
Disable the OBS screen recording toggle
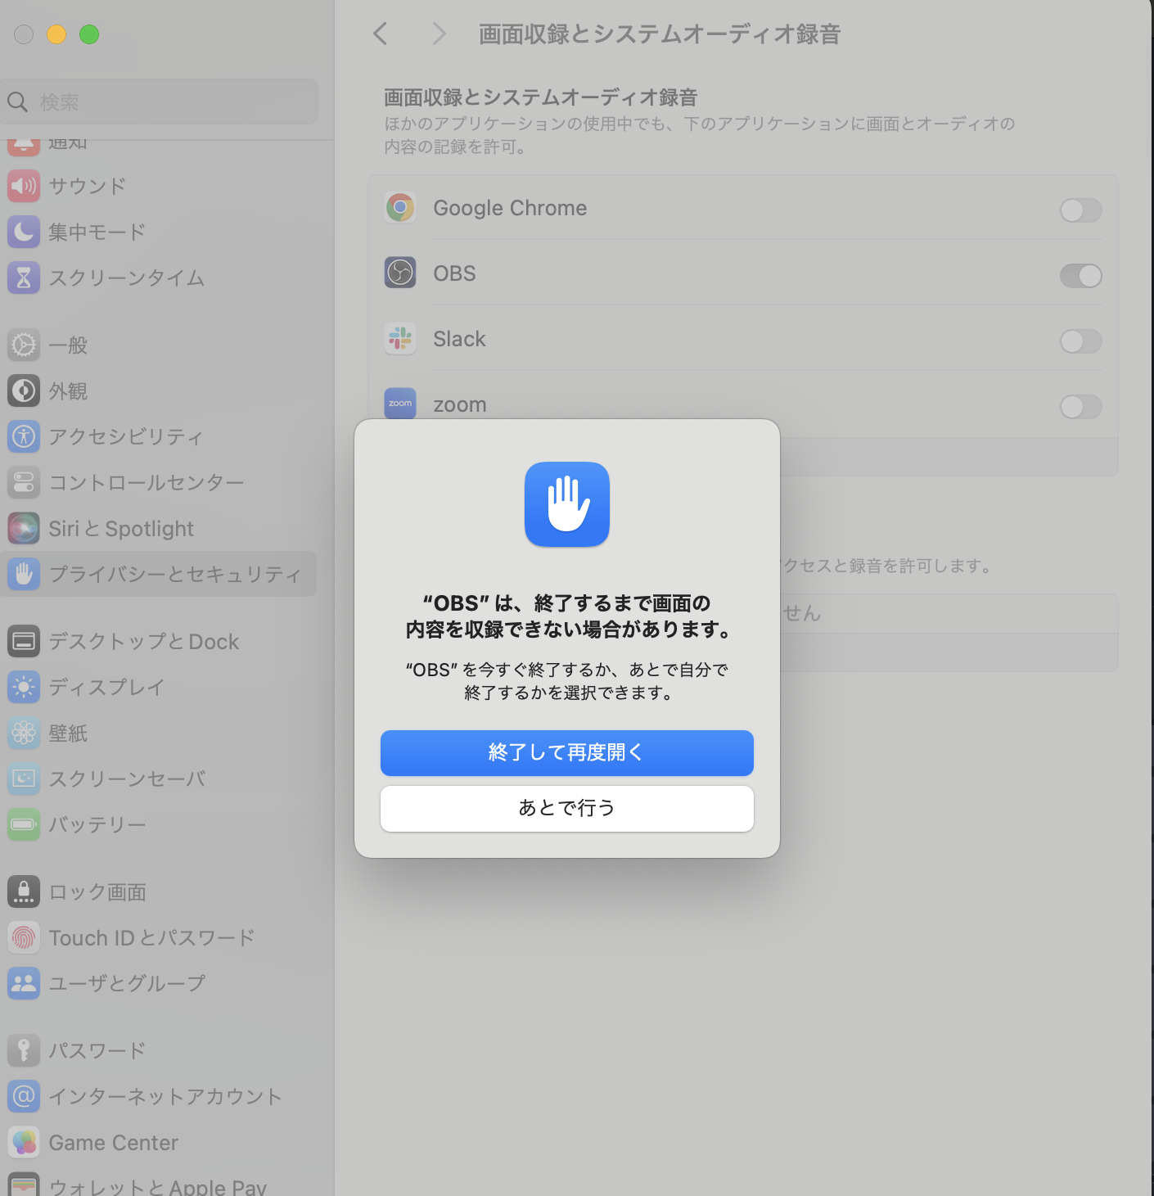[x=1080, y=276]
